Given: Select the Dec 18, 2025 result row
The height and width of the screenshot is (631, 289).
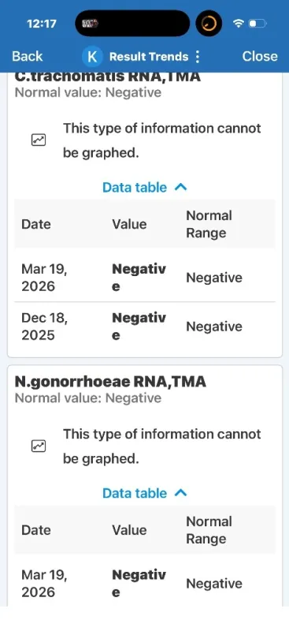Looking at the screenshot, I should tap(145, 326).
